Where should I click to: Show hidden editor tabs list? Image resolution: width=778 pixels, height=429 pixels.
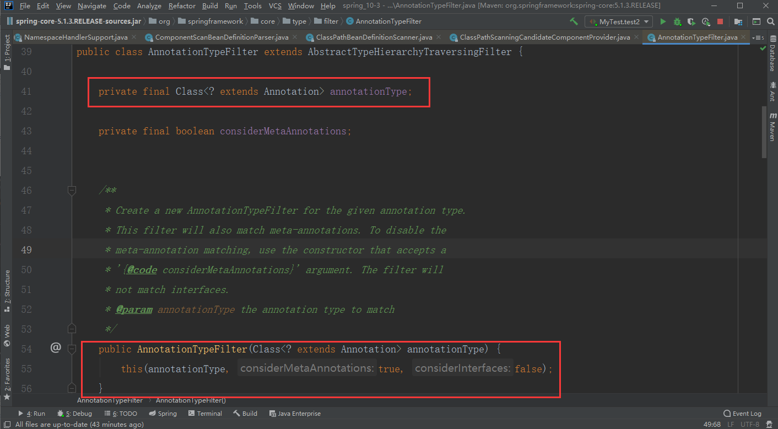(759, 37)
